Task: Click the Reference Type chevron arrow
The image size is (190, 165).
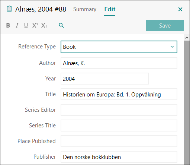Action: [x=172, y=47]
